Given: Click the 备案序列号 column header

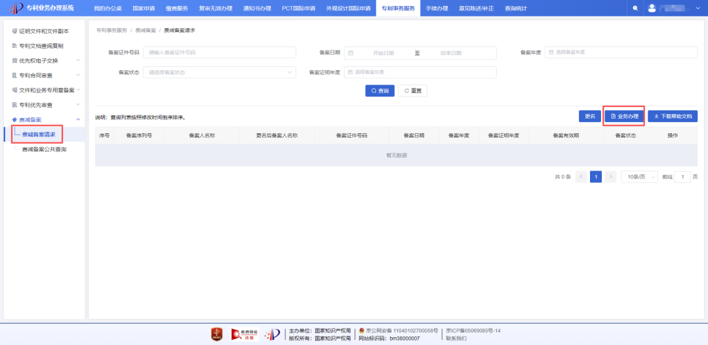Looking at the screenshot, I should (139, 136).
